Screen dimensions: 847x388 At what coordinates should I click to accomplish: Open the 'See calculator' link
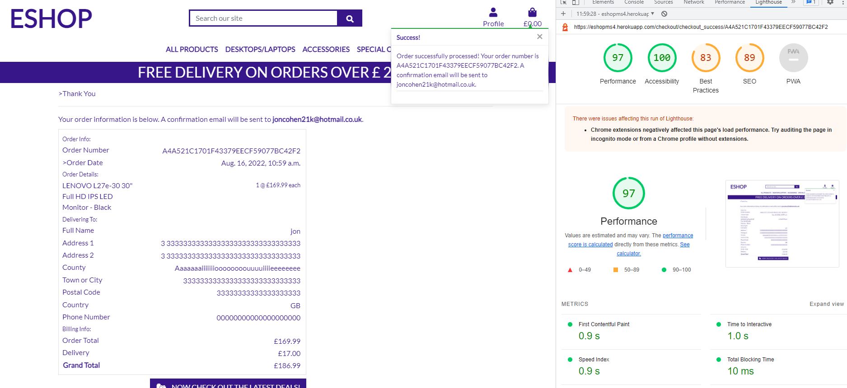click(x=653, y=249)
